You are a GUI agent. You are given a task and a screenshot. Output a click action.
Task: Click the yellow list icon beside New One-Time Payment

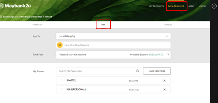(60, 45)
